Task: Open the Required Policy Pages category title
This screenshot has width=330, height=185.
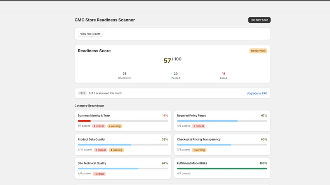Action: (x=191, y=116)
